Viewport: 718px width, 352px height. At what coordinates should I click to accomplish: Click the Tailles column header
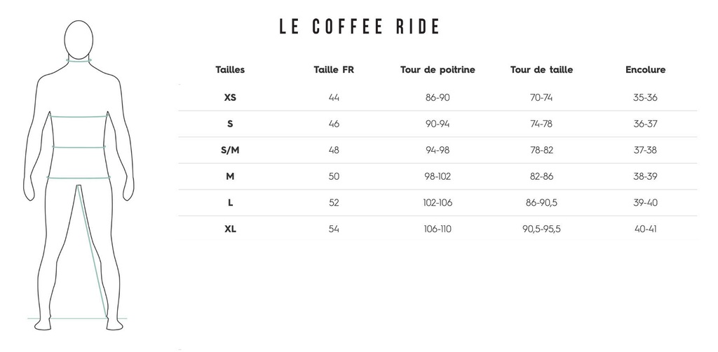230,70
